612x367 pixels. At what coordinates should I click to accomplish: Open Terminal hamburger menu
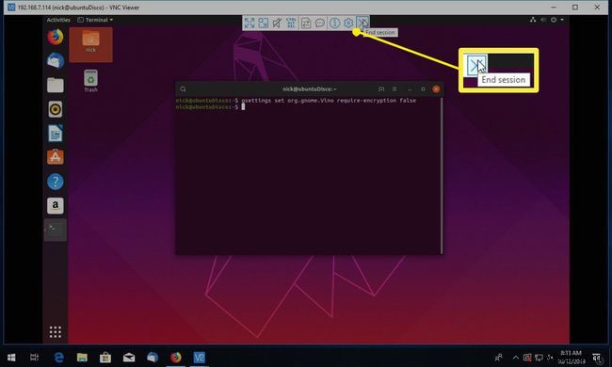coord(395,89)
